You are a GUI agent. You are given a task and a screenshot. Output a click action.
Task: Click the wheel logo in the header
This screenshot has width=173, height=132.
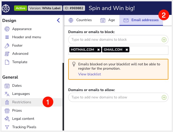[x=6, y=8]
